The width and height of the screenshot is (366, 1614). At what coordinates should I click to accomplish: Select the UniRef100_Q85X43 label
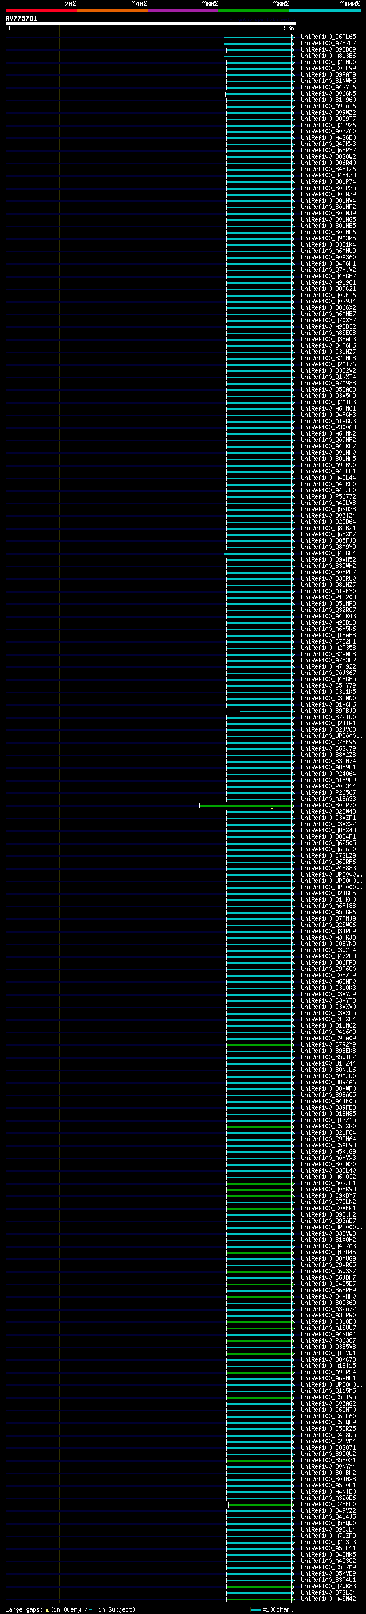point(328,831)
